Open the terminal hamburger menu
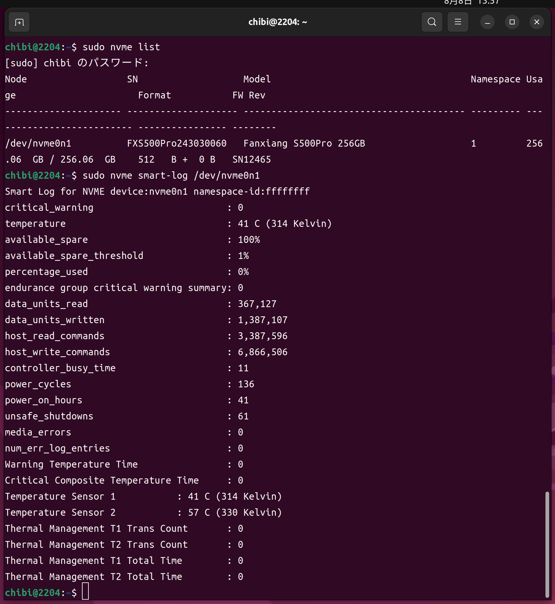555x604 pixels. click(458, 22)
